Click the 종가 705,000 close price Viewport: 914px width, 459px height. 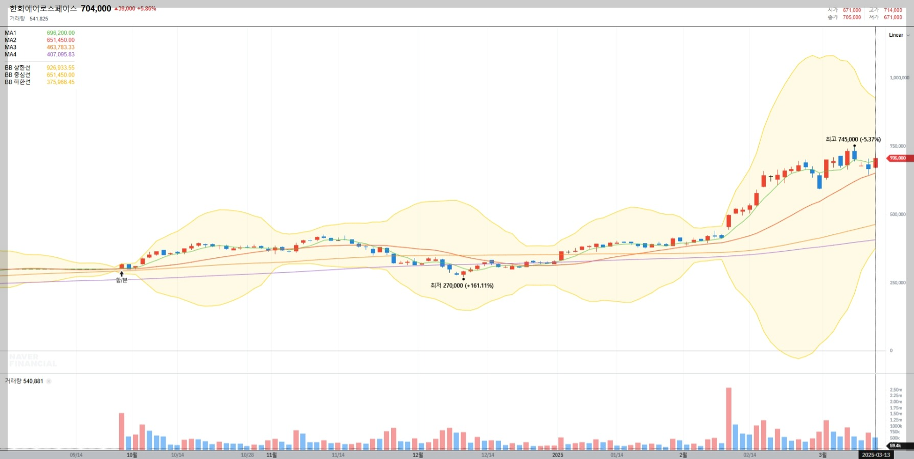coord(844,17)
